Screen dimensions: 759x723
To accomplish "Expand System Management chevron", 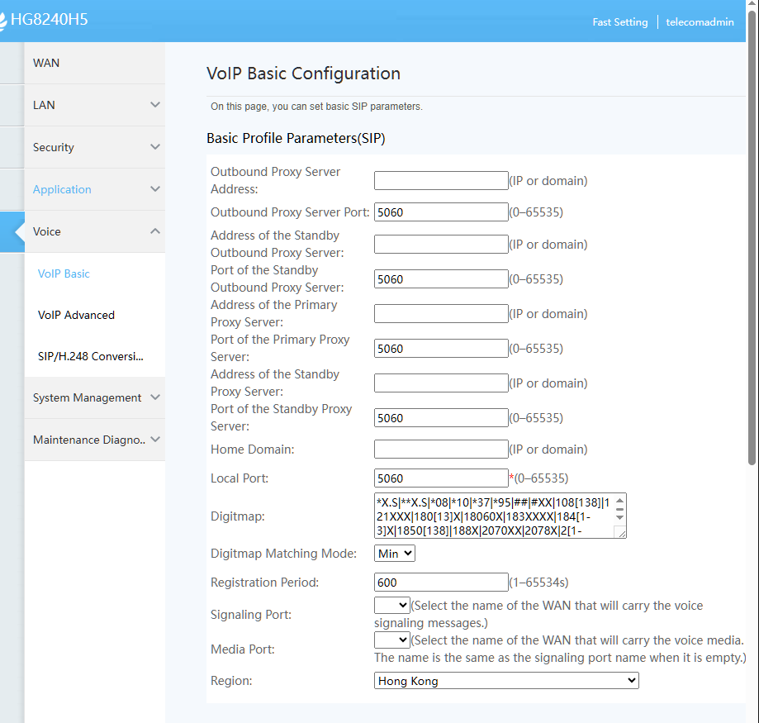I will [x=155, y=397].
